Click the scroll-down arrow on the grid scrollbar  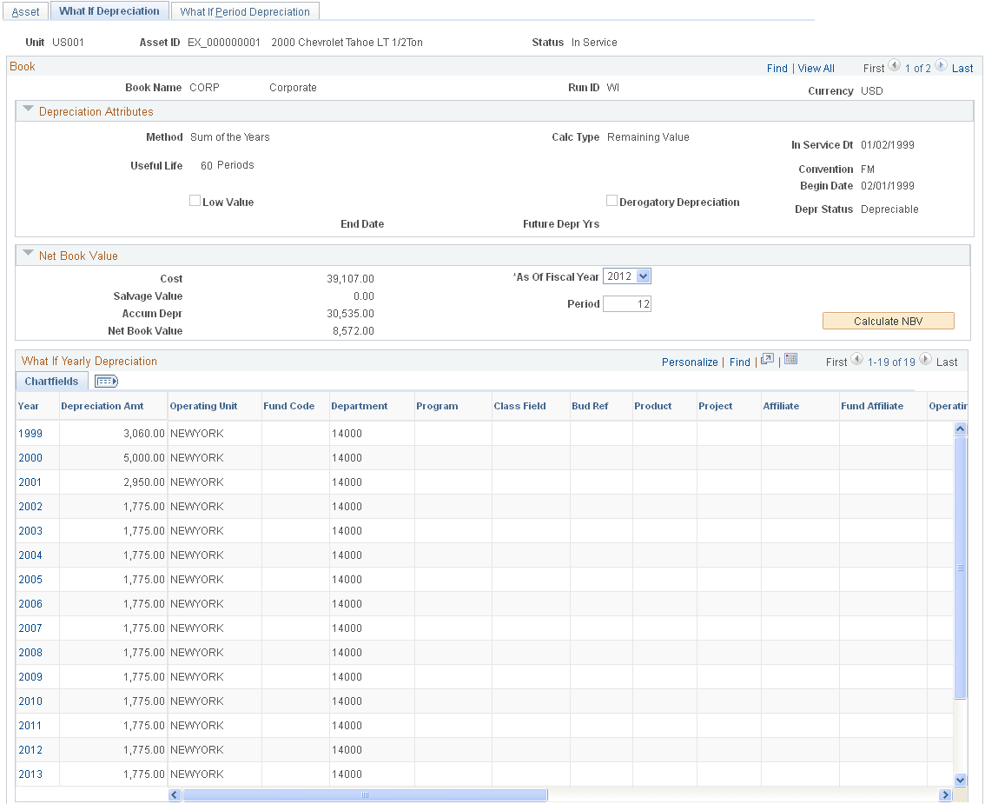pos(960,780)
